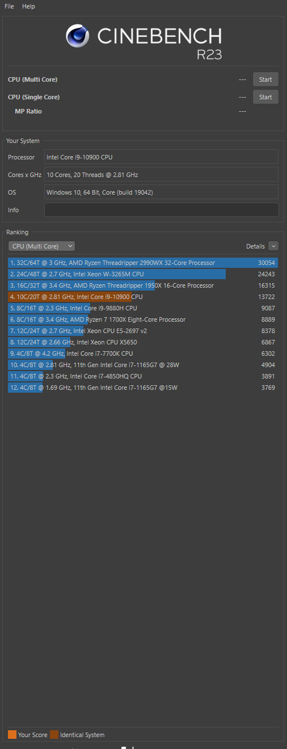Viewport: 287px width, 749px height.
Task: Click the 13722 score value
Action: [267, 297]
